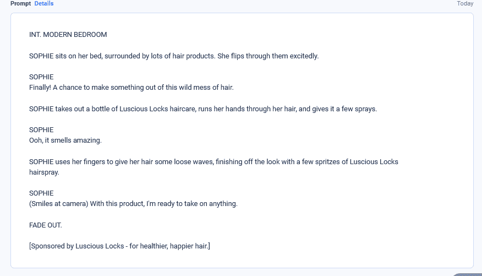Click the FADE OUT. text

click(x=46, y=225)
